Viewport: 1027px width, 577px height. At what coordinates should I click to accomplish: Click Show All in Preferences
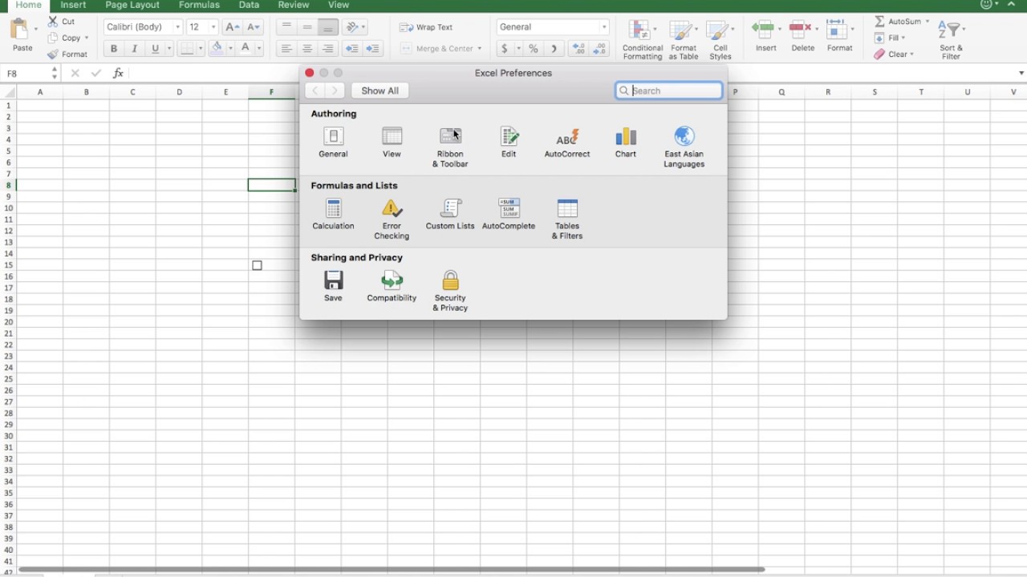pyautogui.click(x=380, y=91)
